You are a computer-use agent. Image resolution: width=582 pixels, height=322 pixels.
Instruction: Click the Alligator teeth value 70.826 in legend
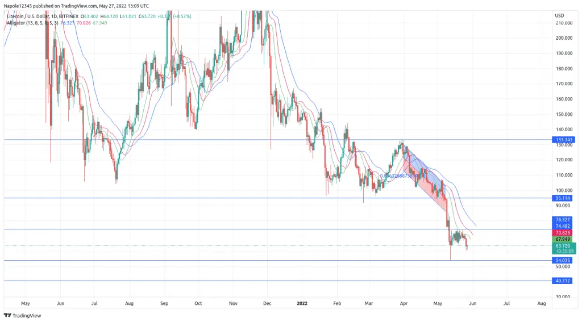pyautogui.click(x=84, y=23)
